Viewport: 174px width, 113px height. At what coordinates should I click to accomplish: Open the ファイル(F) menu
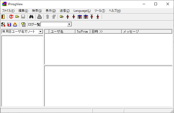click(x=8, y=11)
